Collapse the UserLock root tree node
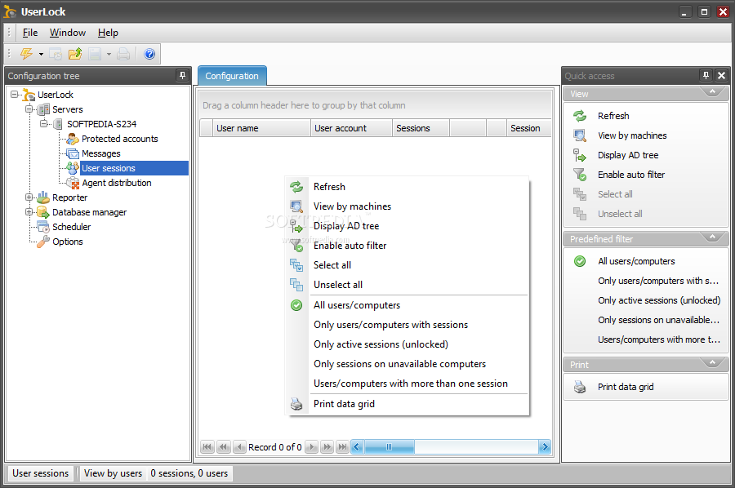The image size is (735, 488). click(15, 95)
